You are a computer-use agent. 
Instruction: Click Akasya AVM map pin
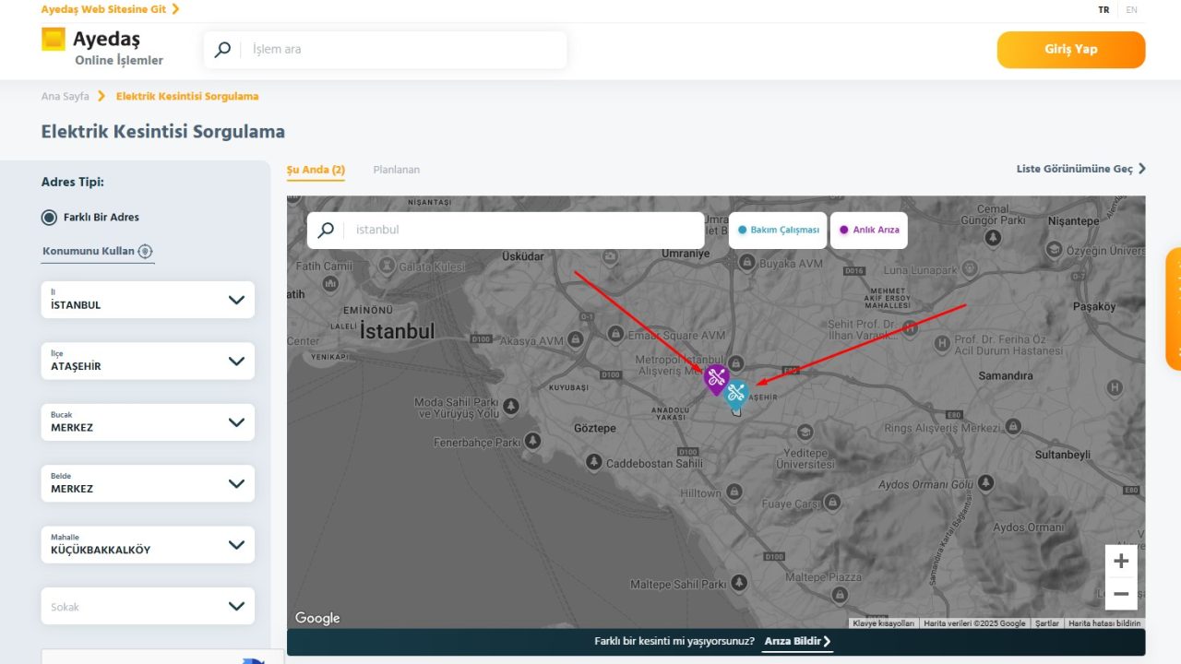[576, 339]
